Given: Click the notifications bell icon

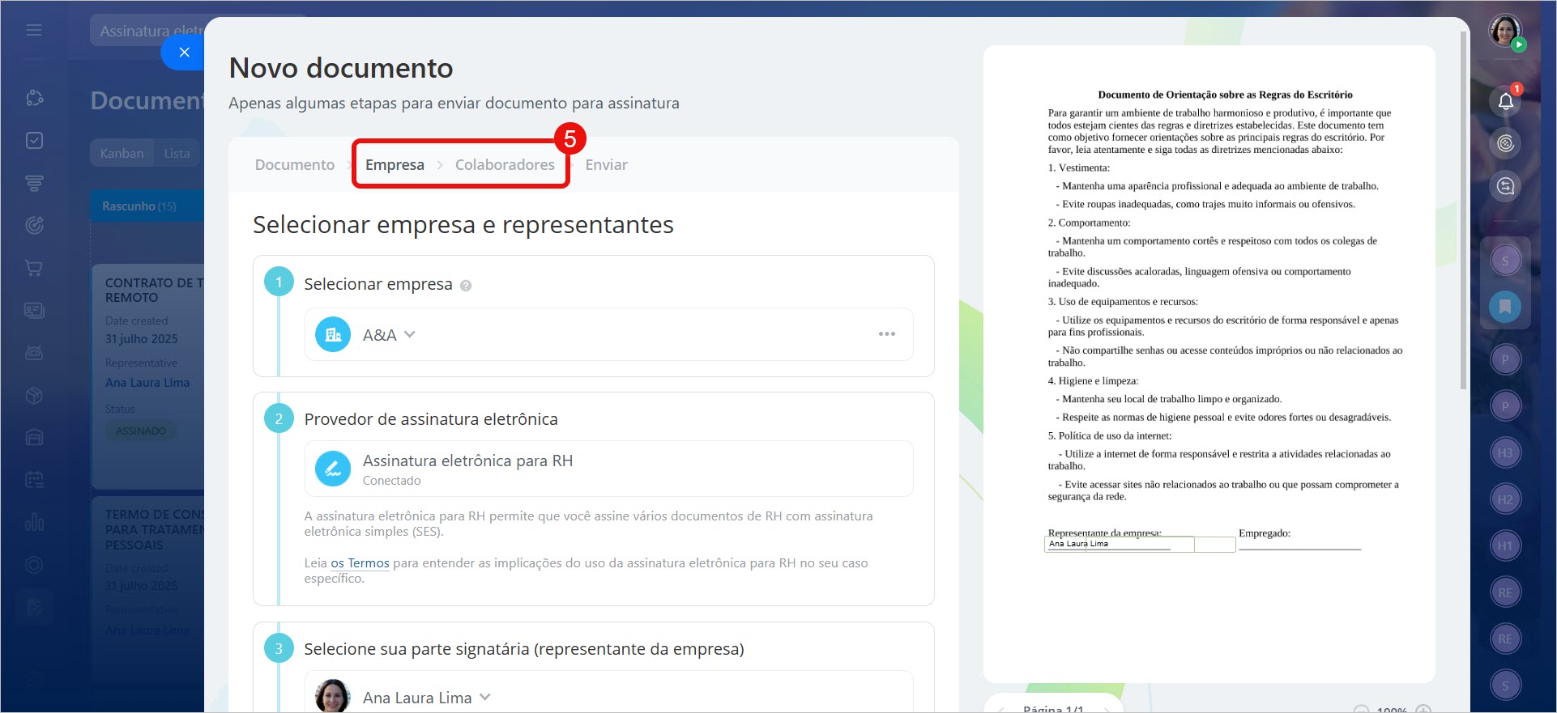Looking at the screenshot, I should coord(1505,101).
